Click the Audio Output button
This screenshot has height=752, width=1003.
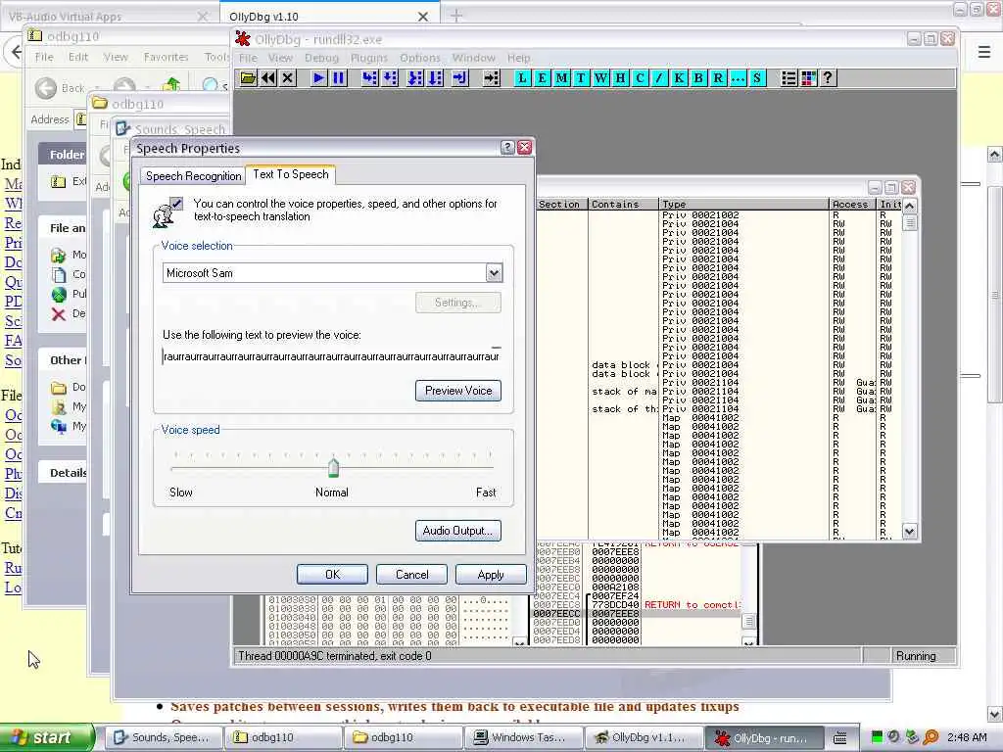pos(458,531)
